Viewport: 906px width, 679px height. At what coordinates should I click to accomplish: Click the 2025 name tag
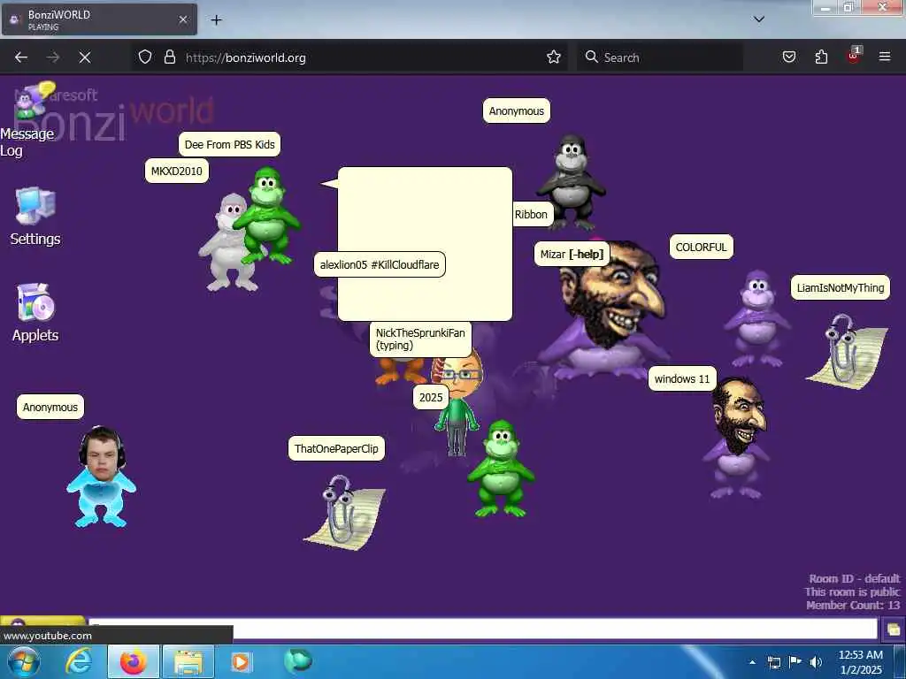point(431,397)
